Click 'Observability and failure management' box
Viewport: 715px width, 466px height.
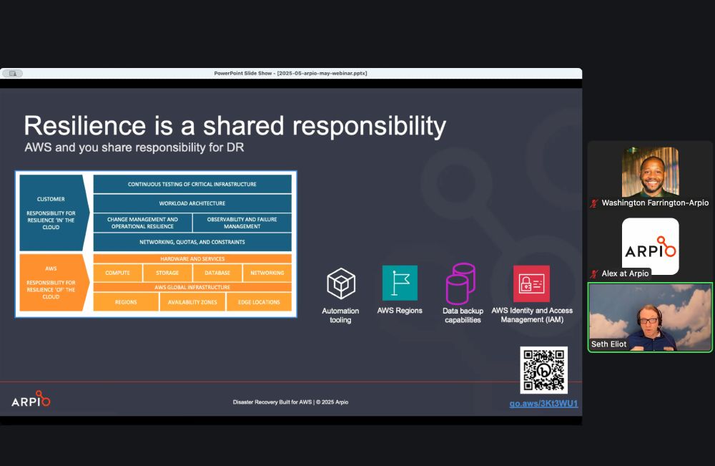[242, 223]
